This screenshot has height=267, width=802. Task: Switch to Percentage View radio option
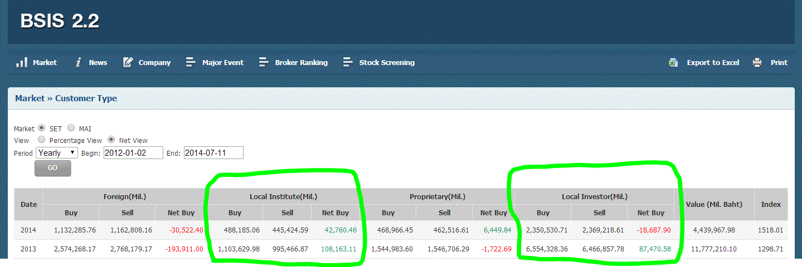coord(41,140)
